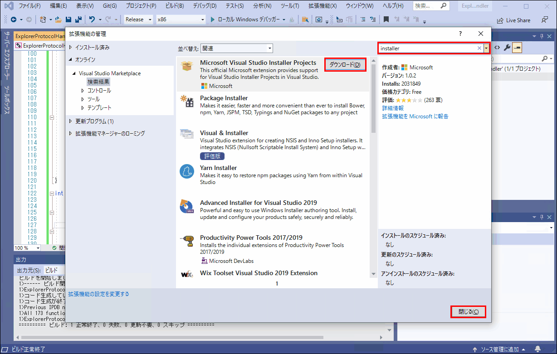The image size is (557, 354).
Task: Select Wix Toolset Visual Studio 2019 Extension
Action: [259, 273]
